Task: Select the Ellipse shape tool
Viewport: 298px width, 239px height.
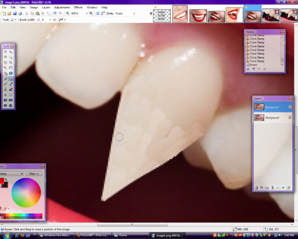Action: coord(5,105)
